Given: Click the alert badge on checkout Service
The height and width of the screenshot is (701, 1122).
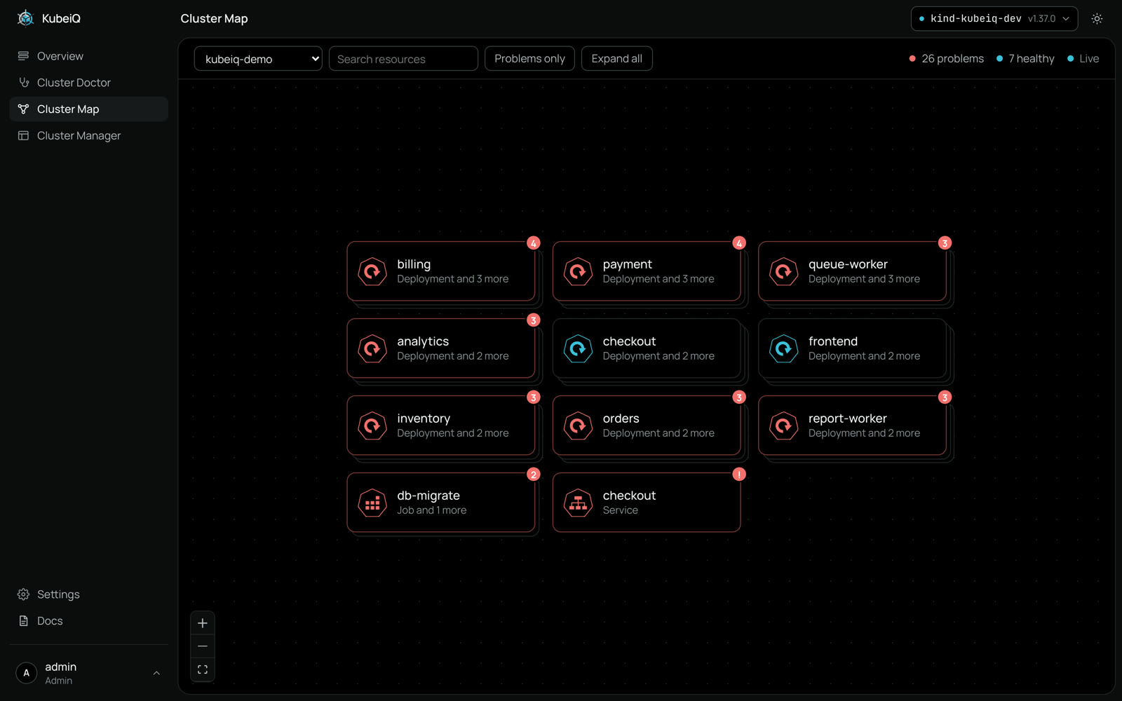Looking at the screenshot, I should (x=739, y=475).
